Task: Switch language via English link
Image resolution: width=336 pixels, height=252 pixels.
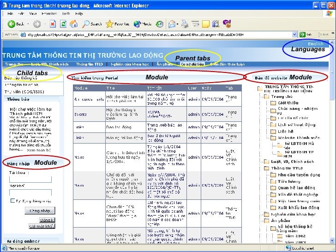Action: click(315, 44)
